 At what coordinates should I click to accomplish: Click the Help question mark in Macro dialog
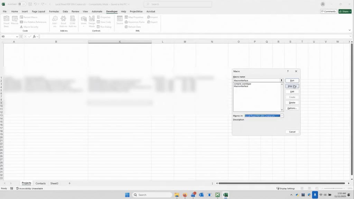coord(288,71)
